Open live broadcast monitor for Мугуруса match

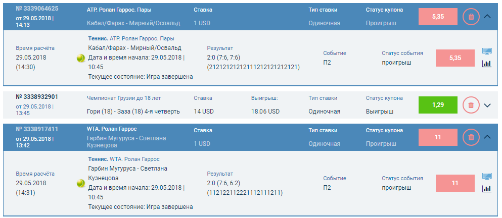pos(487,177)
